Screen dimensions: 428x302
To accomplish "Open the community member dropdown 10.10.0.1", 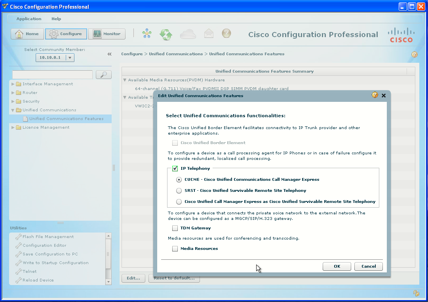I will pyautogui.click(x=70, y=58).
